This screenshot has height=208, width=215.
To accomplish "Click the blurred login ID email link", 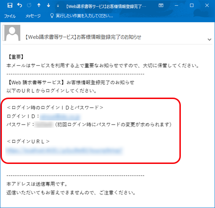I will pos(60,117).
